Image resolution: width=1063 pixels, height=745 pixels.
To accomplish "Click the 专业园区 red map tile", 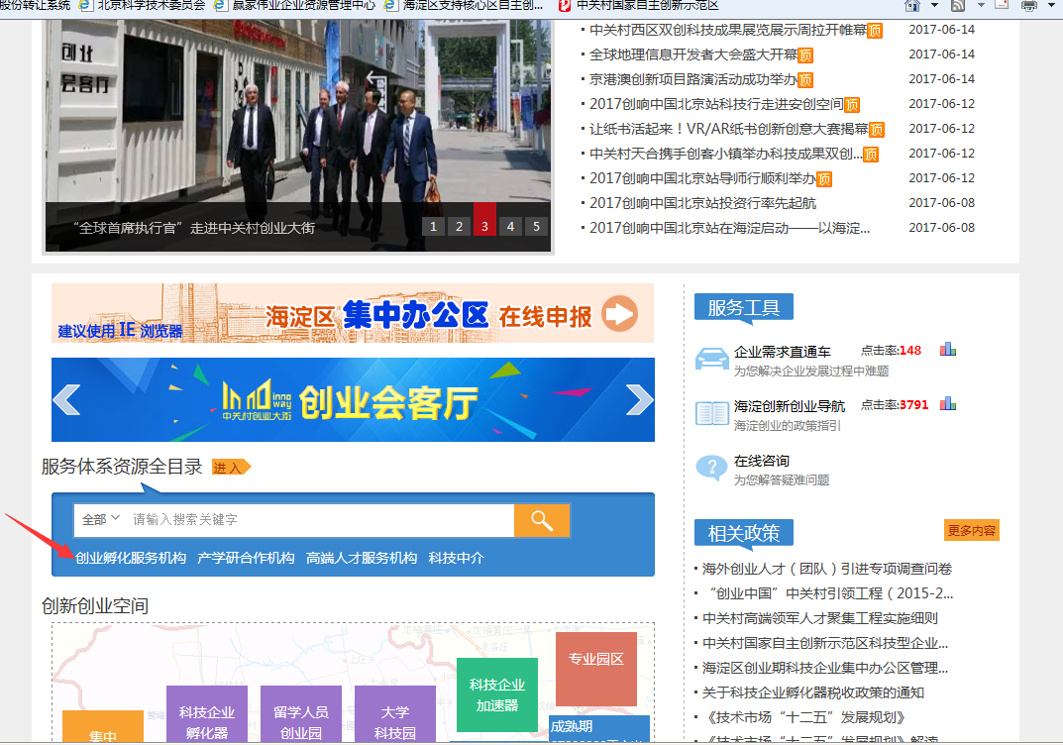I will point(596,669).
